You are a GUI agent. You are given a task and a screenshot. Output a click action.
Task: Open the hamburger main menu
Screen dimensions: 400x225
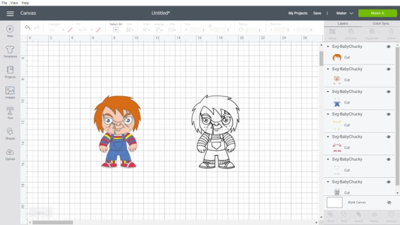point(10,14)
